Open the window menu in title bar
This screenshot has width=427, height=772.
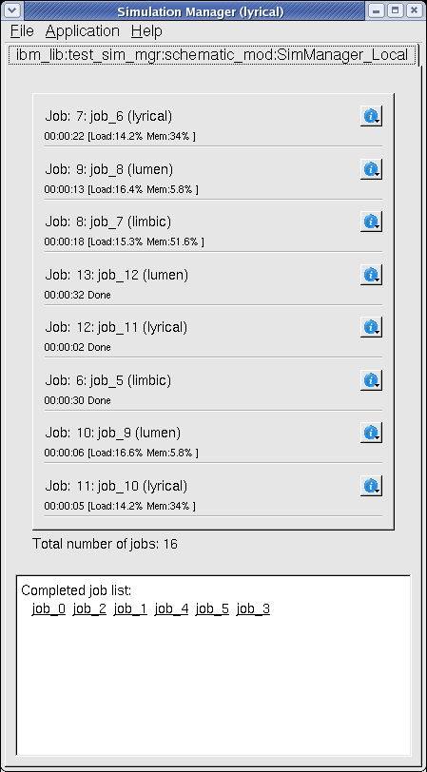tap(11, 10)
